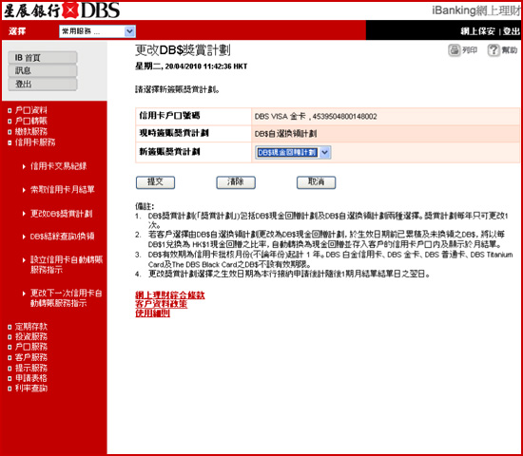This screenshot has width=523, height=456.
Task: Click the date 20/04/2010 11:42:36 HKT
Action: [206, 66]
